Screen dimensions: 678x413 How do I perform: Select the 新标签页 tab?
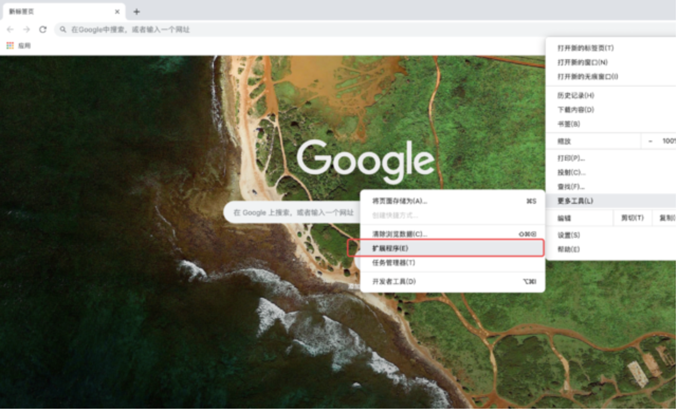(x=63, y=12)
